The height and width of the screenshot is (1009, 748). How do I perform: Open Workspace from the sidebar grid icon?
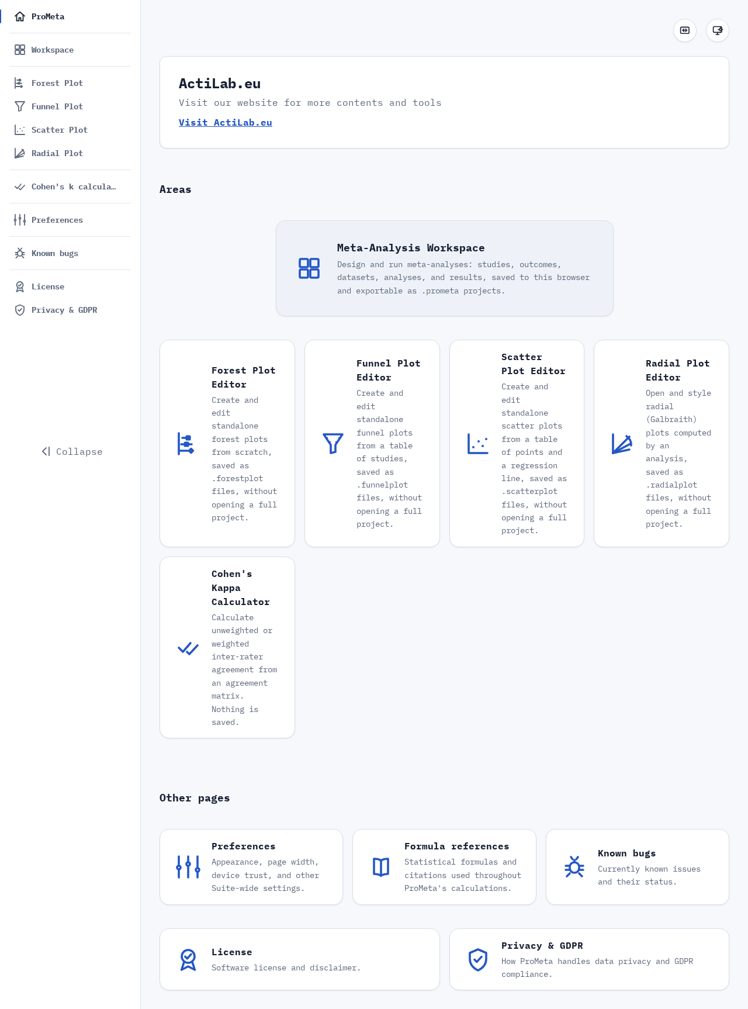(20, 50)
